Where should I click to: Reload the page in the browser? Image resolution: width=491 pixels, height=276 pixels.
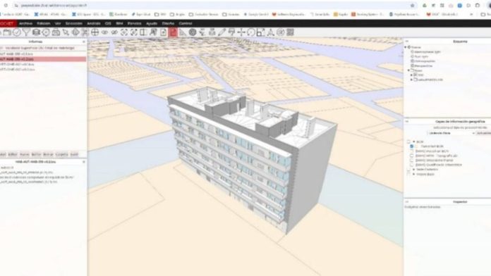(x=6, y=6)
